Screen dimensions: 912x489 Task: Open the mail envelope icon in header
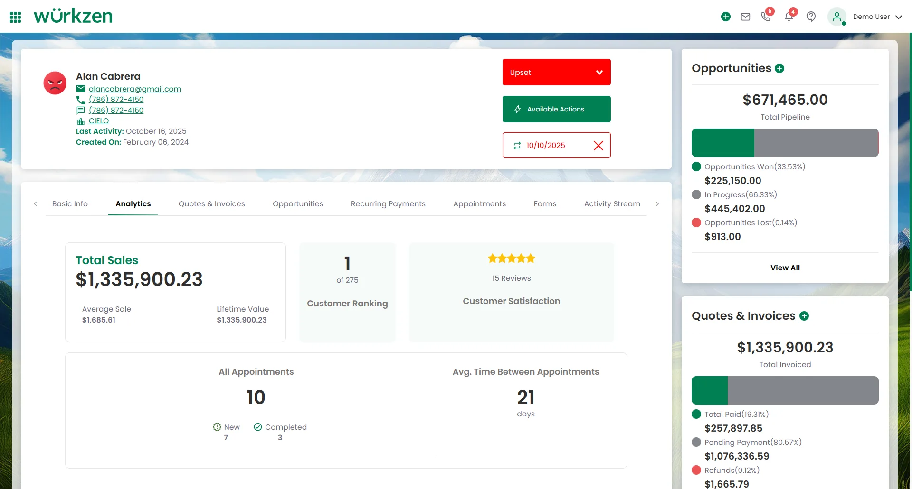pyautogui.click(x=745, y=17)
